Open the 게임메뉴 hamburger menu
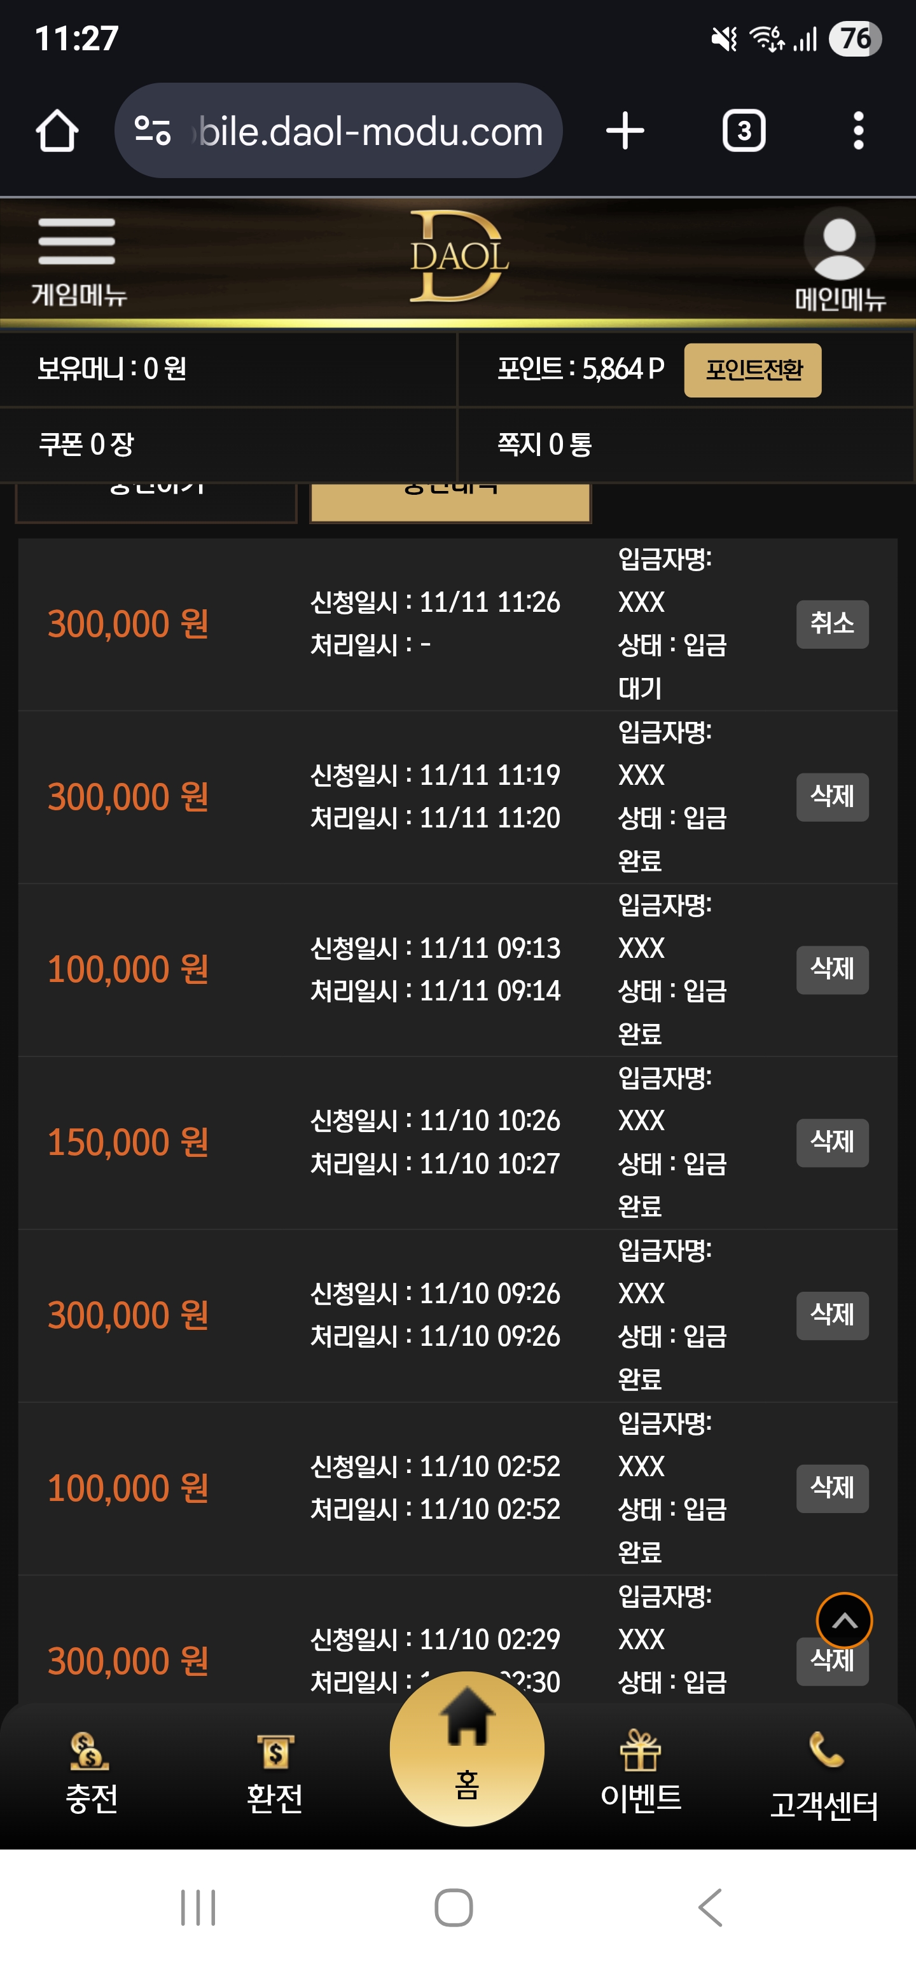Screen dimensions: 916x1964 (x=78, y=259)
